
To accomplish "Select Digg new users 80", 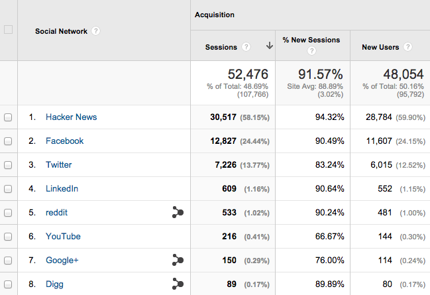I will click(x=387, y=284).
